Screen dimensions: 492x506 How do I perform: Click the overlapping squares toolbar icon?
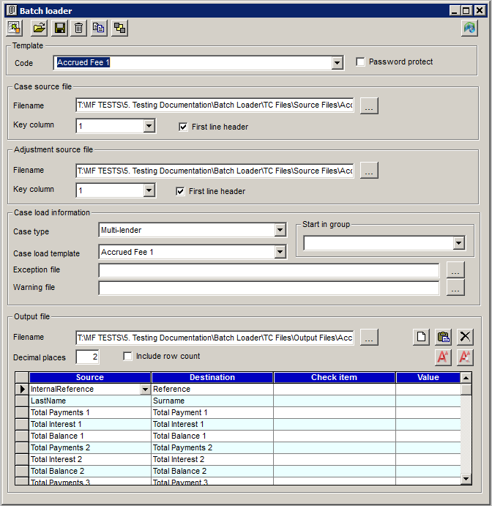pos(119,28)
